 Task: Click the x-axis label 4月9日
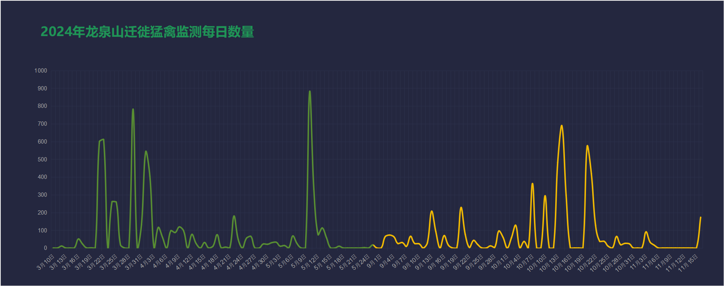tap(173, 261)
